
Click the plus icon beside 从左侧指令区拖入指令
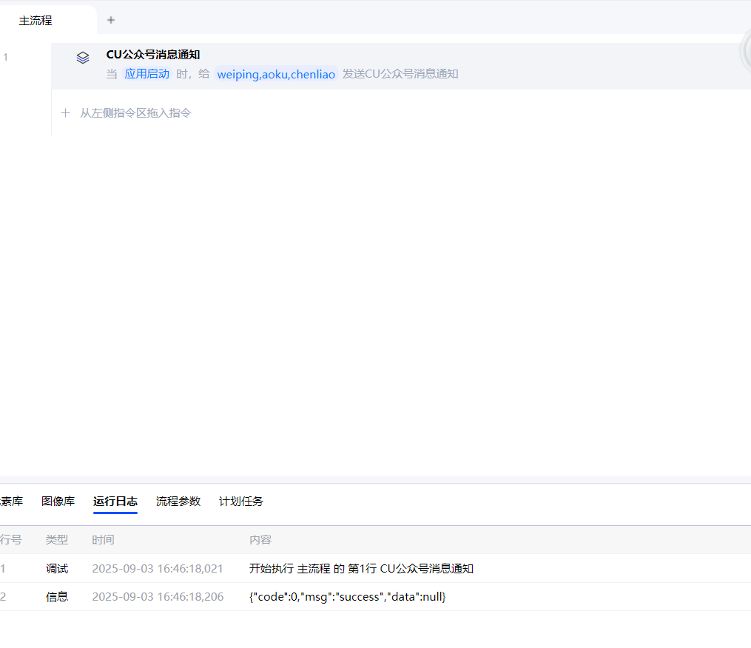click(65, 113)
